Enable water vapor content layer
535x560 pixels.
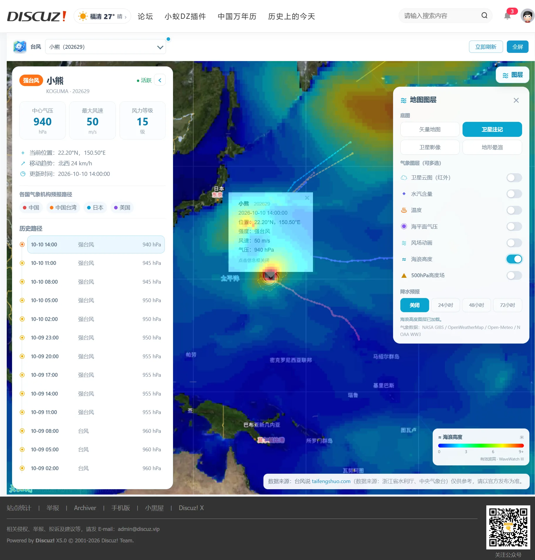pos(514,194)
